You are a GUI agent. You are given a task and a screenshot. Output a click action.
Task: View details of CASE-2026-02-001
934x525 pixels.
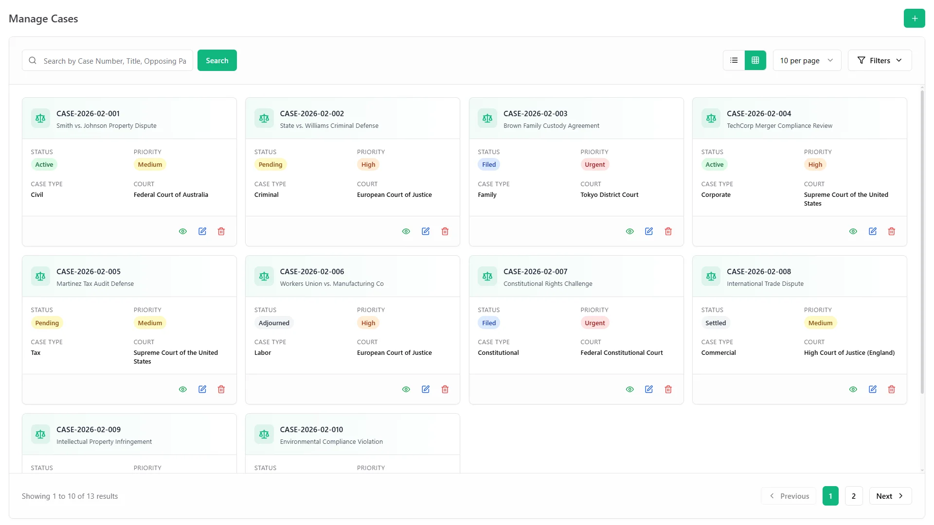coord(183,231)
